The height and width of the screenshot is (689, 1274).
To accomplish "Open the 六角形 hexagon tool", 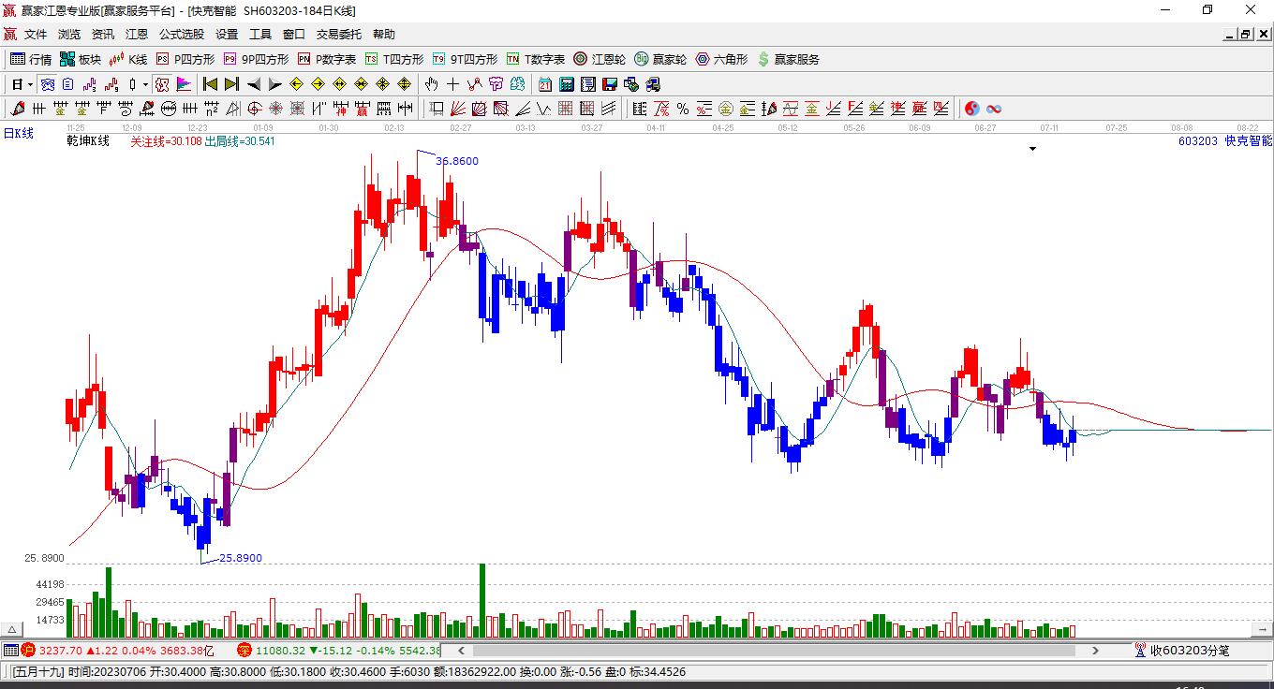I will coord(721,59).
